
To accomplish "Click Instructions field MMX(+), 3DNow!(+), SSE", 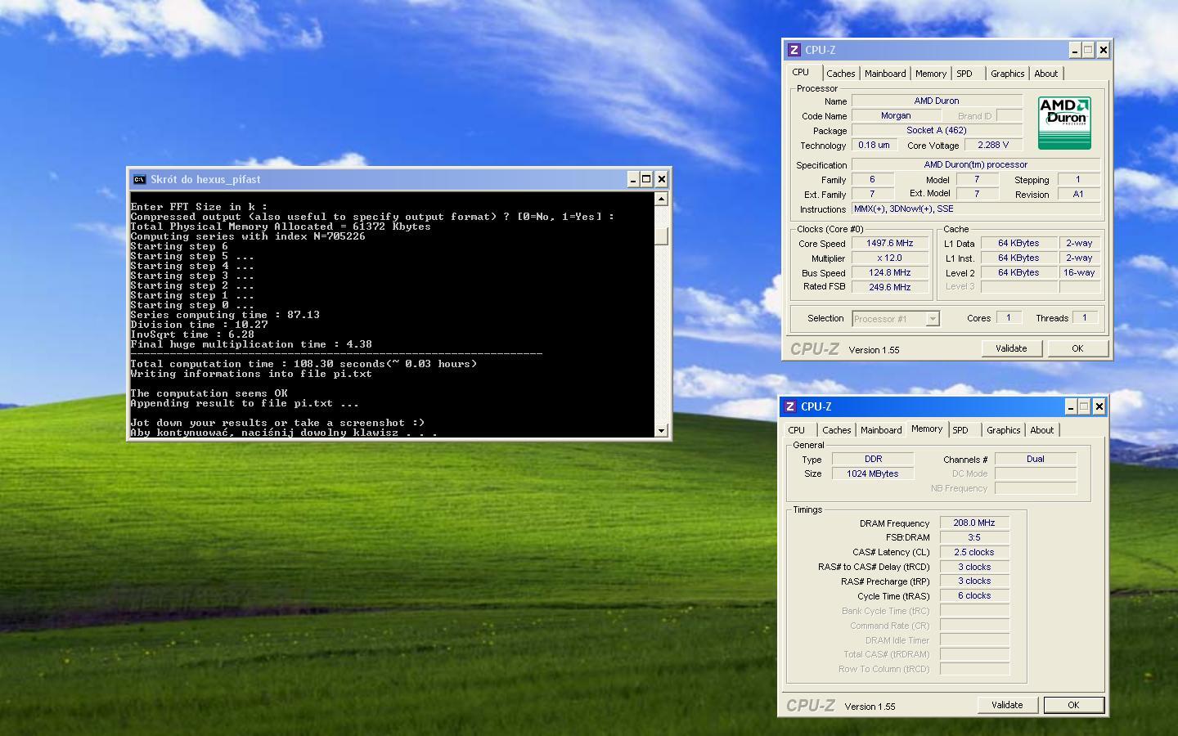I will point(976,209).
